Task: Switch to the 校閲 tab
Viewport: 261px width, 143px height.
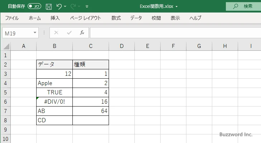Action: coord(156,18)
